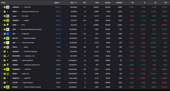The width and height of the screenshot is (170, 91).
Task: Click the $0.09008 price cell
Action: [73, 7]
